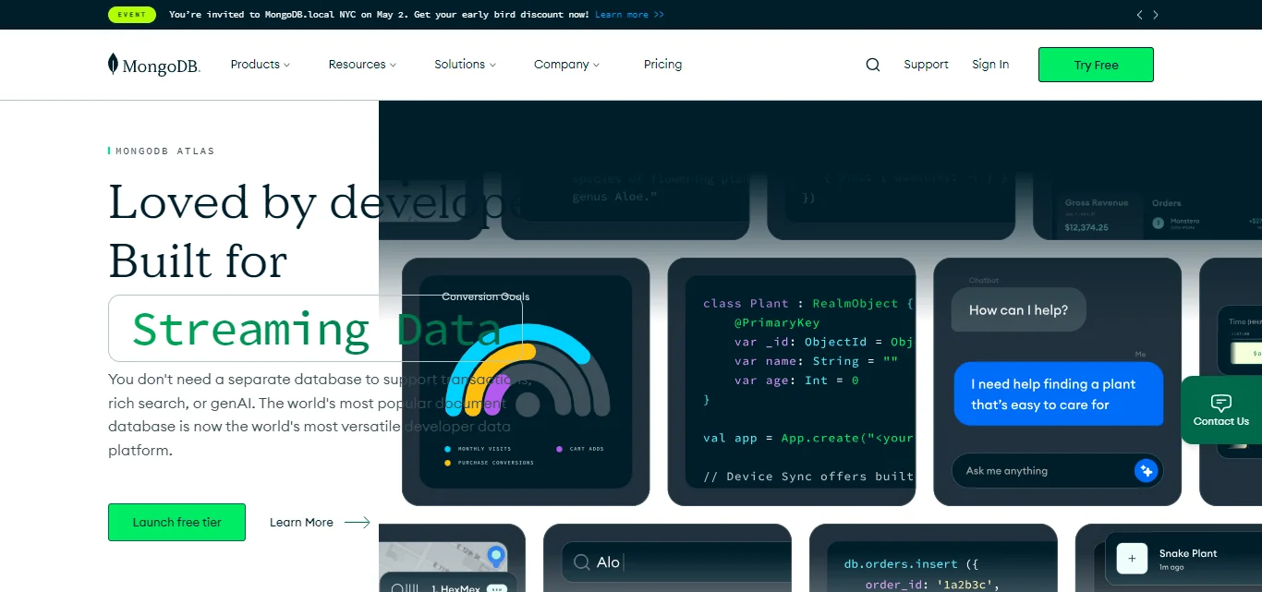This screenshot has height=592, width=1262.
Task: Click the Learn More arrow icon
Action: tap(358, 523)
